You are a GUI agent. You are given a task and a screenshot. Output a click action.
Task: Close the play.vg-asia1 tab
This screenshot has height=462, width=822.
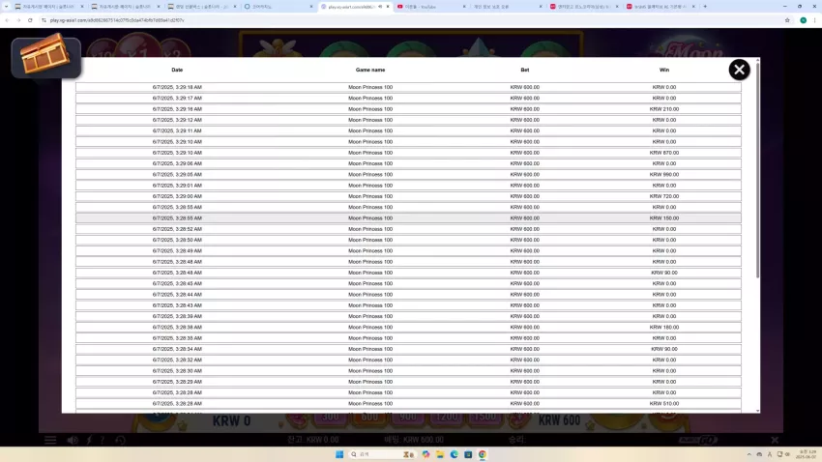pos(388,7)
